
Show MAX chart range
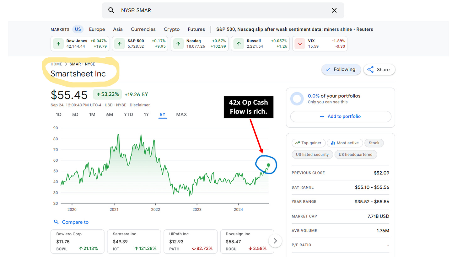(181, 115)
